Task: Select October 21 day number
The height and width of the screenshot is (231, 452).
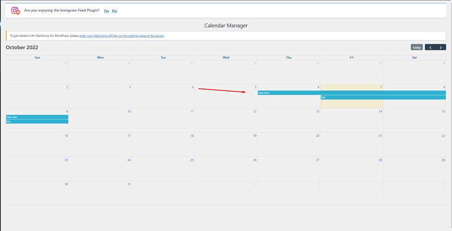Action: tap(381, 135)
